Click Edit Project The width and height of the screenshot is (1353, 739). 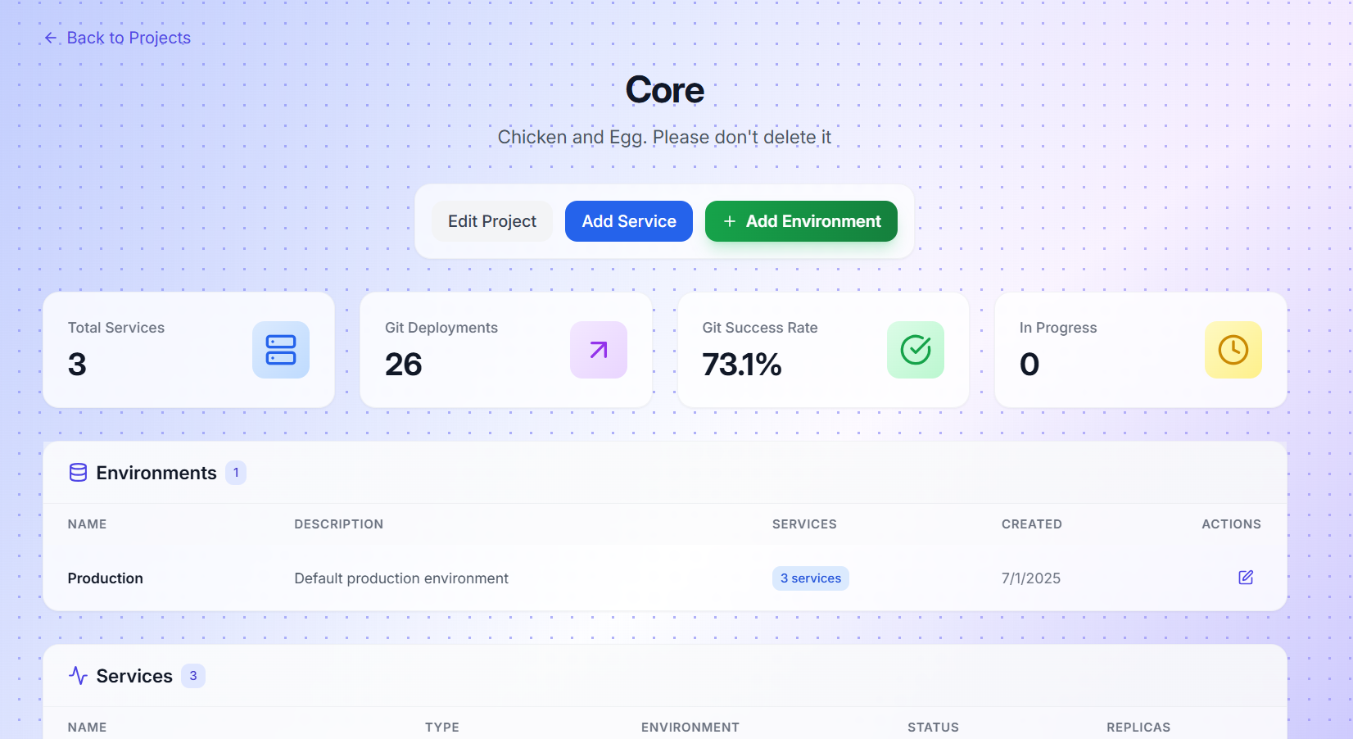491,221
